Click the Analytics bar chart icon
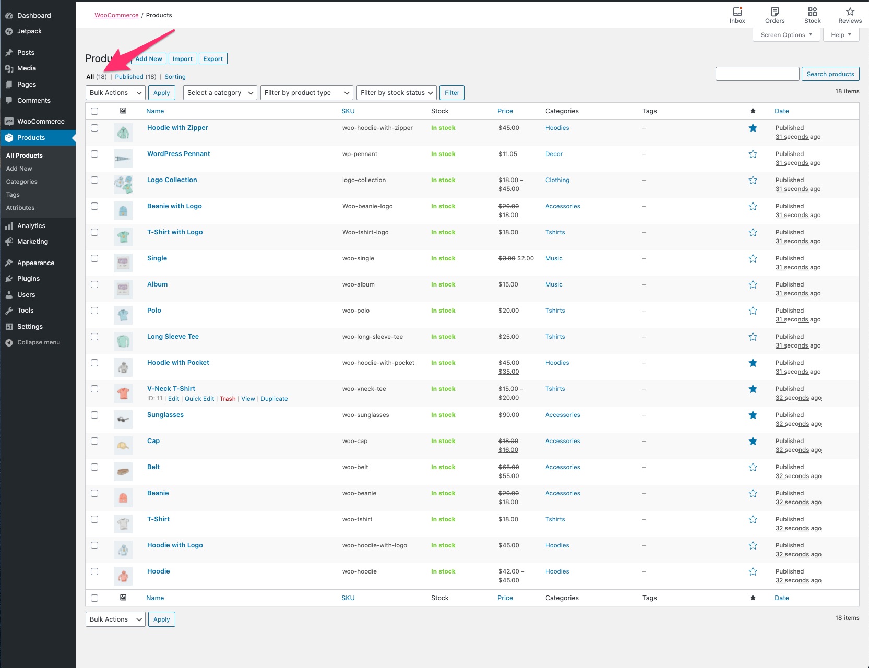This screenshot has width=869, height=668. pyautogui.click(x=9, y=226)
